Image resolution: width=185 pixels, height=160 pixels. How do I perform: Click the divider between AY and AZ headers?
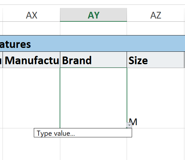tap(127, 15)
